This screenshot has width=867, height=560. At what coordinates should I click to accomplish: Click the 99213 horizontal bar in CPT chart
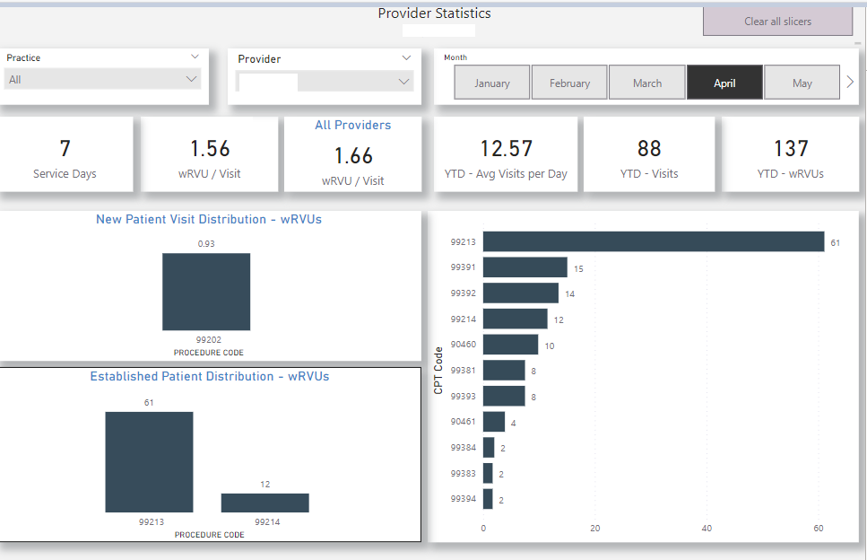point(654,241)
